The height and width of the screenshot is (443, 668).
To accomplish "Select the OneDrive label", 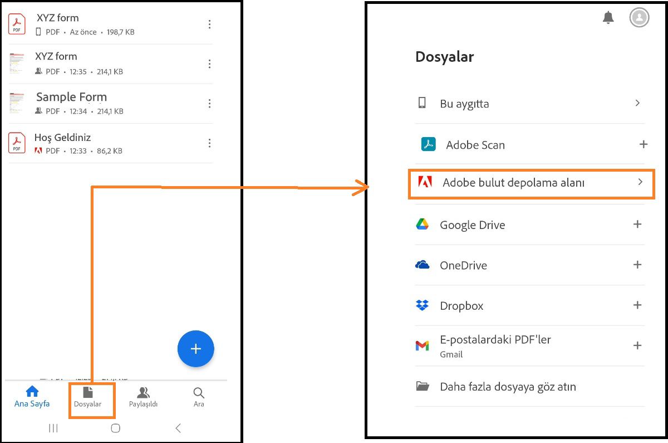I will click(463, 265).
